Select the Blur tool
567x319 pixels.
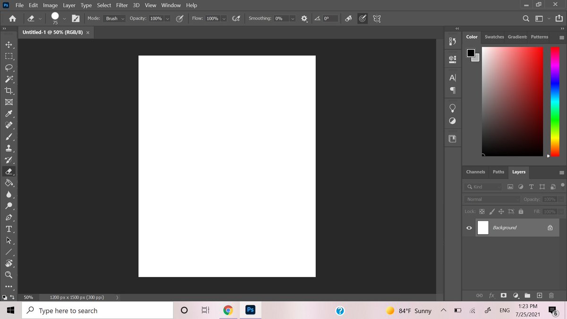click(x=9, y=194)
